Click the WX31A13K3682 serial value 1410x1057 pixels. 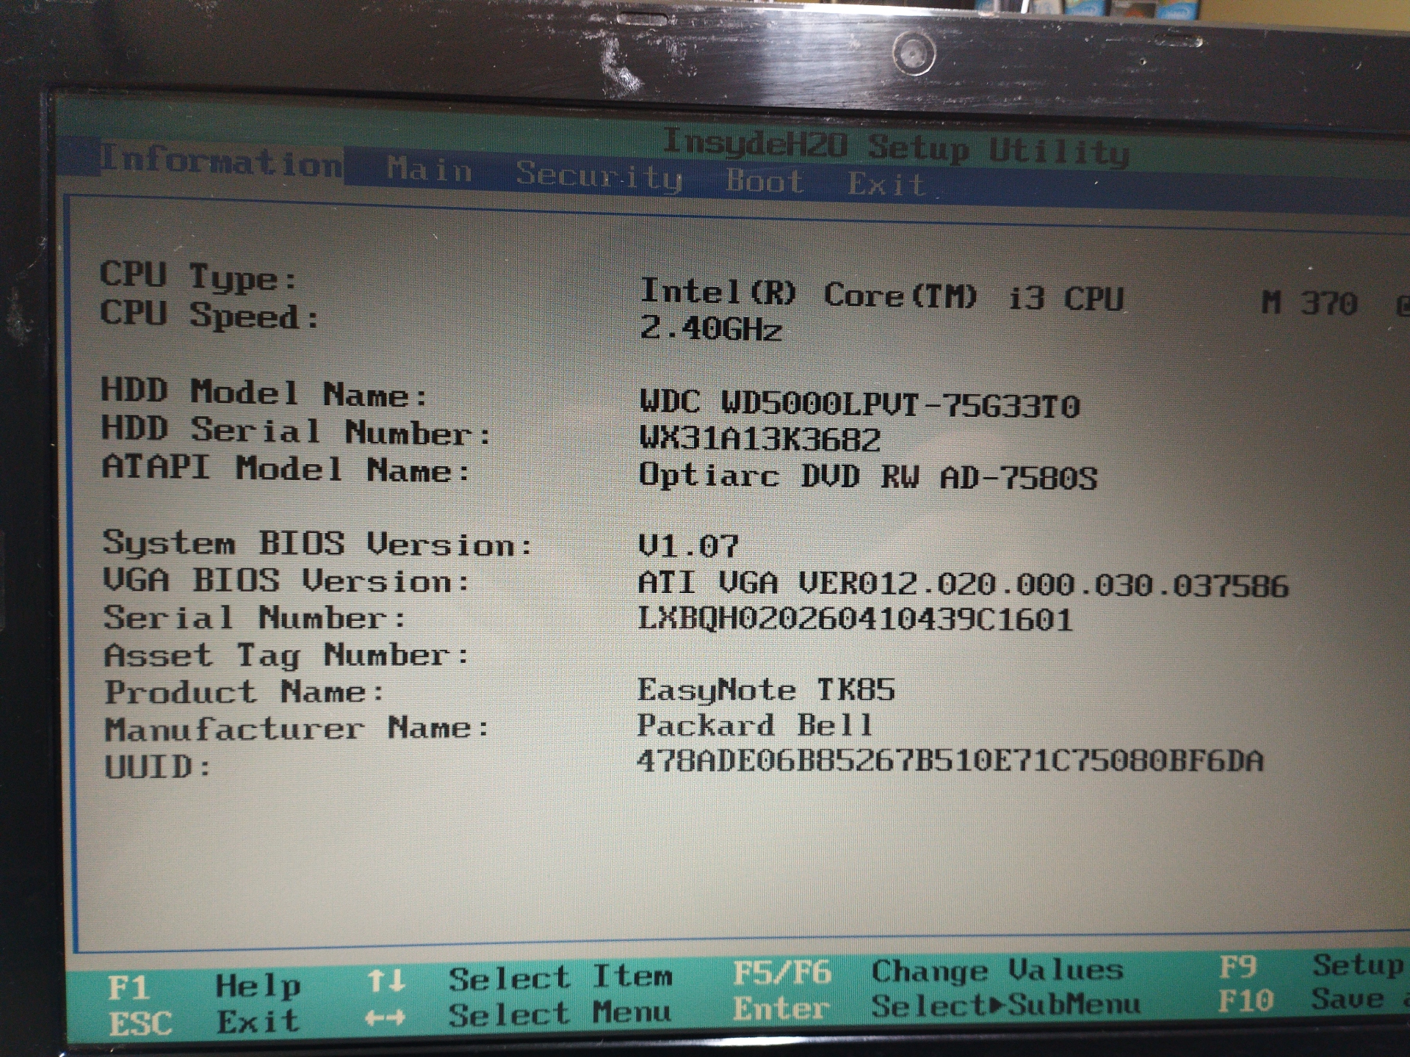[x=759, y=439]
